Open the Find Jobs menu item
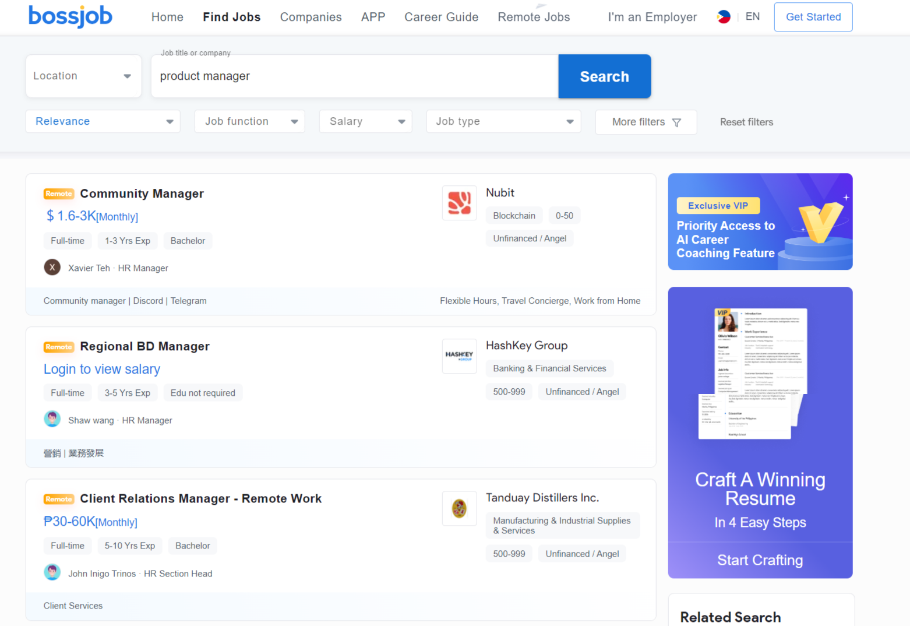Image resolution: width=910 pixels, height=626 pixels. 232,17
